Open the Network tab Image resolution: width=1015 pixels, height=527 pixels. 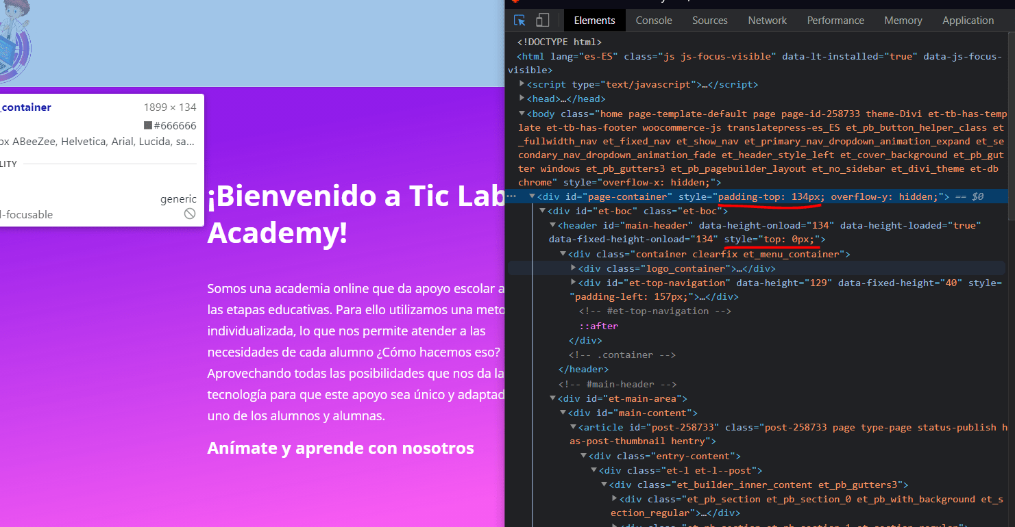[x=768, y=21]
